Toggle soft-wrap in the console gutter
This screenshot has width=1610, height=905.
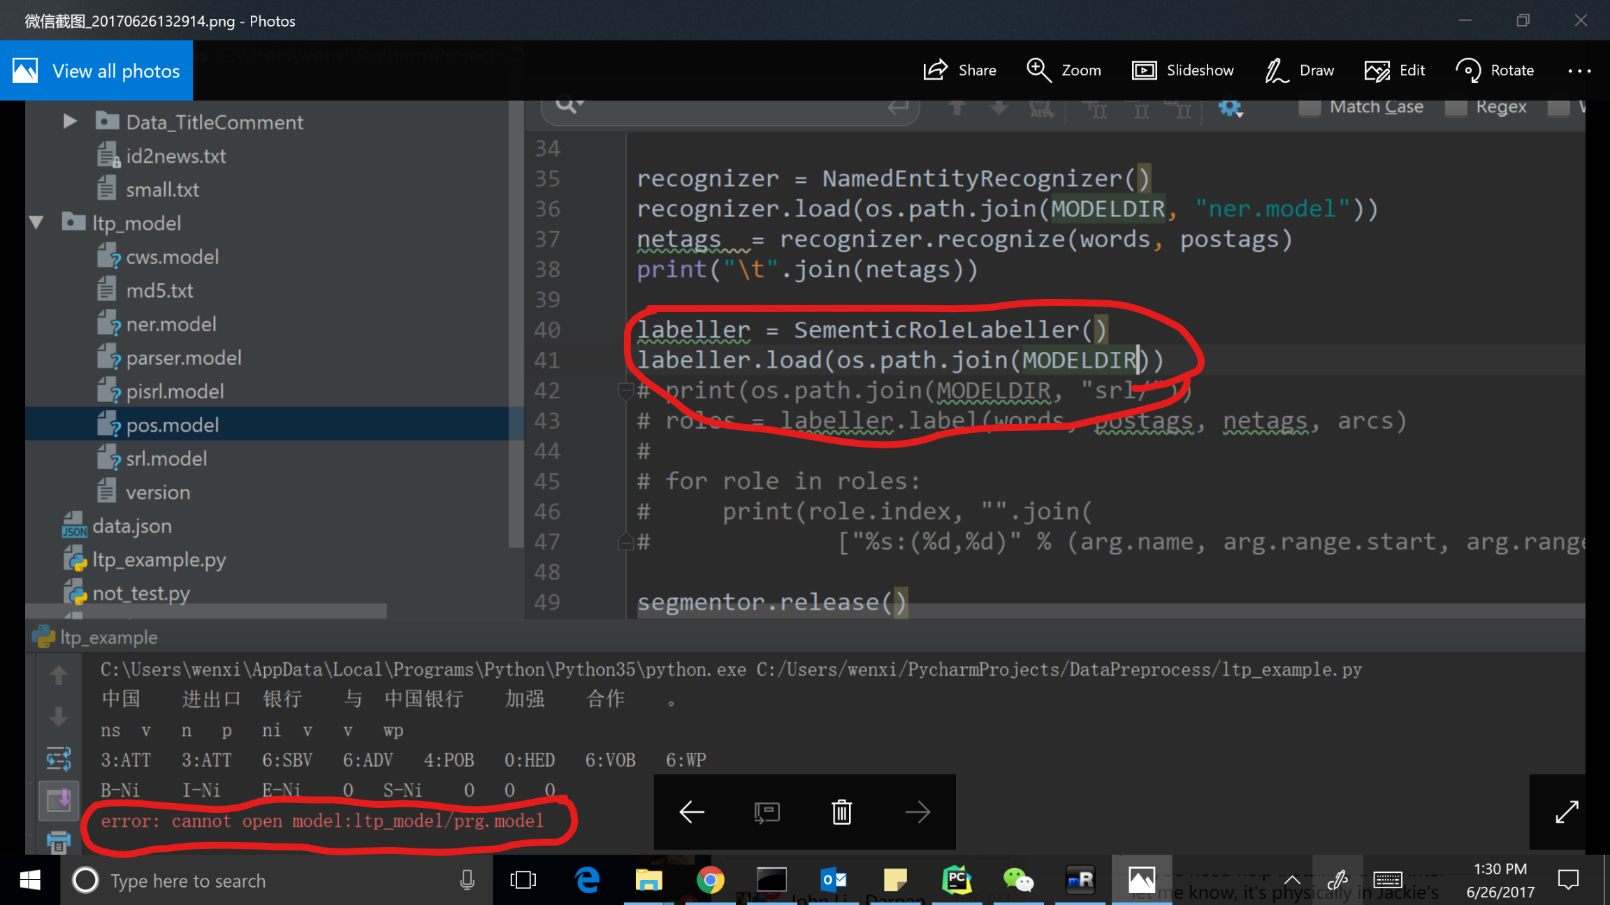pyautogui.click(x=59, y=760)
